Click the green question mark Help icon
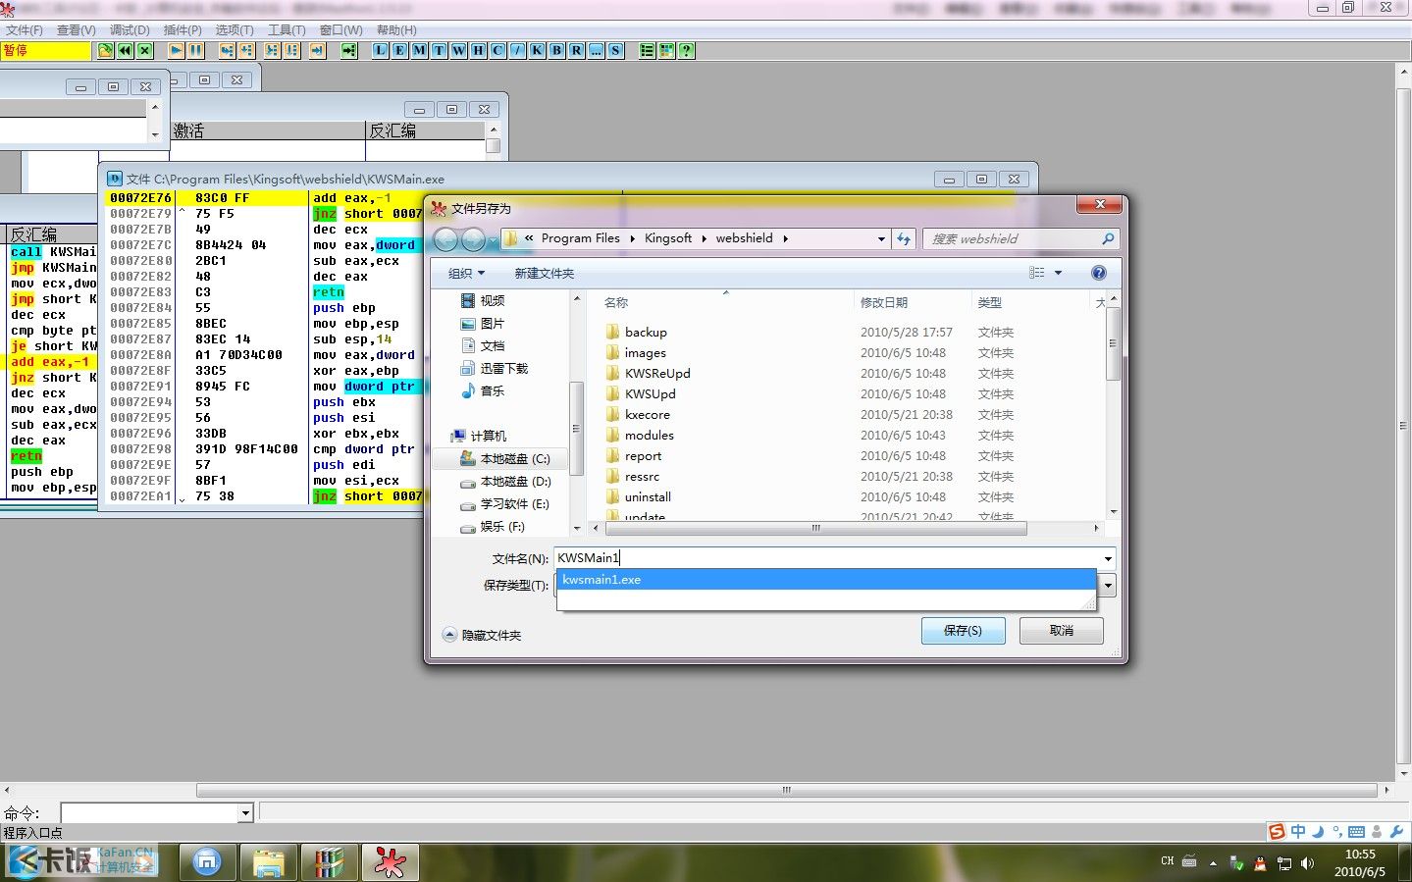Screen dimensions: 1412x882 point(686,50)
